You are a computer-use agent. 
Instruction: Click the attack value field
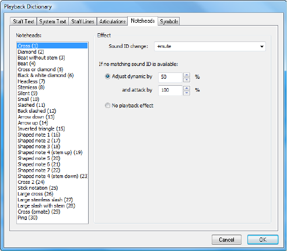pyautogui.click(x=170, y=90)
